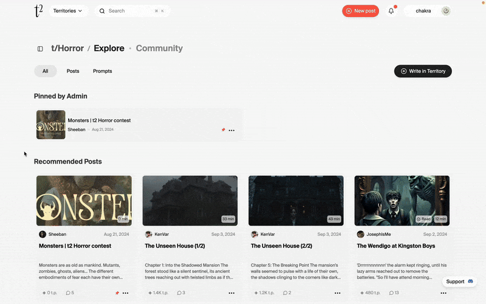Click 'Aug 21, 2024' date on Monsters card
The height and width of the screenshot is (304, 486).
[x=117, y=235]
